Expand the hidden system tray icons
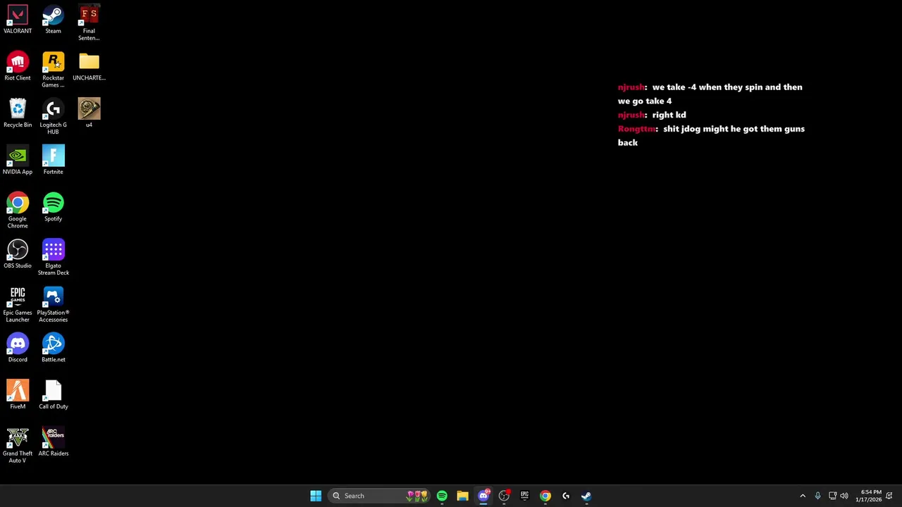Image resolution: width=902 pixels, height=507 pixels. tap(803, 496)
